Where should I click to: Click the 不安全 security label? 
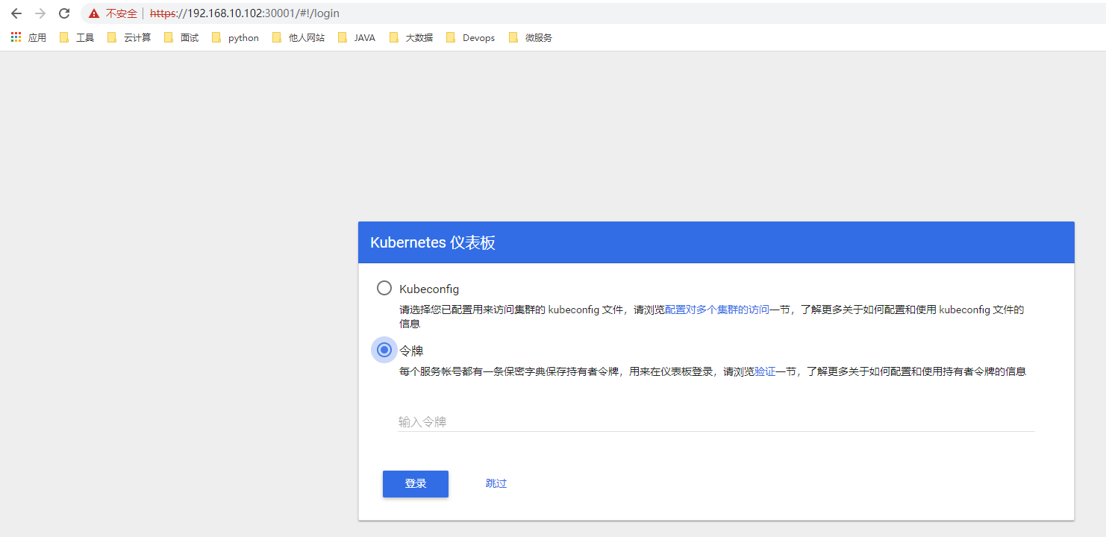tap(122, 13)
